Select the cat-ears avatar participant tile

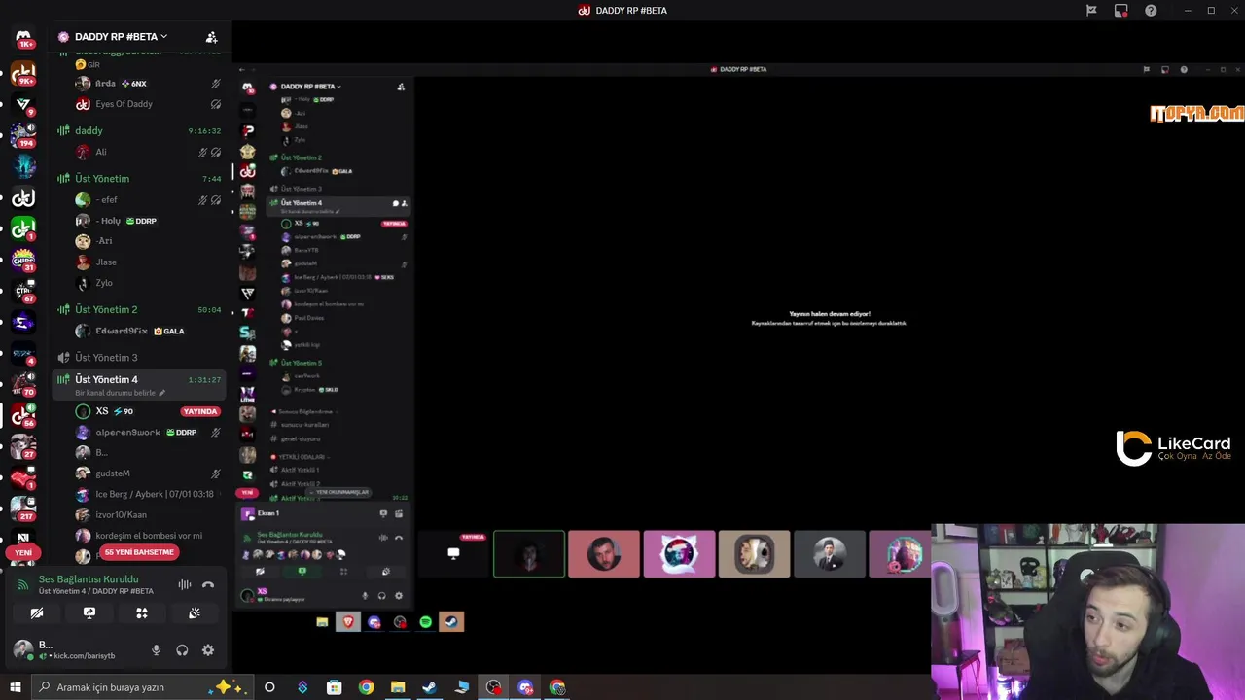[679, 554]
